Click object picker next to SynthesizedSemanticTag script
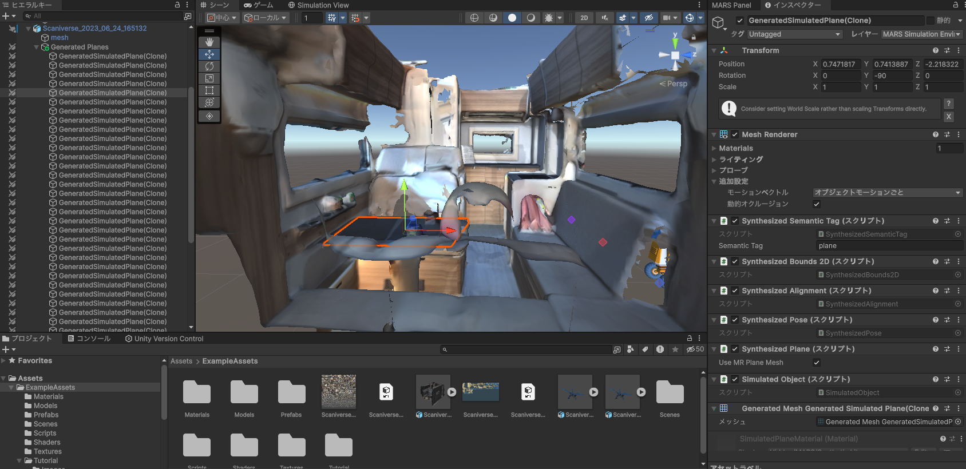The width and height of the screenshot is (966, 469). pyautogui.click(x=957, y=234)
